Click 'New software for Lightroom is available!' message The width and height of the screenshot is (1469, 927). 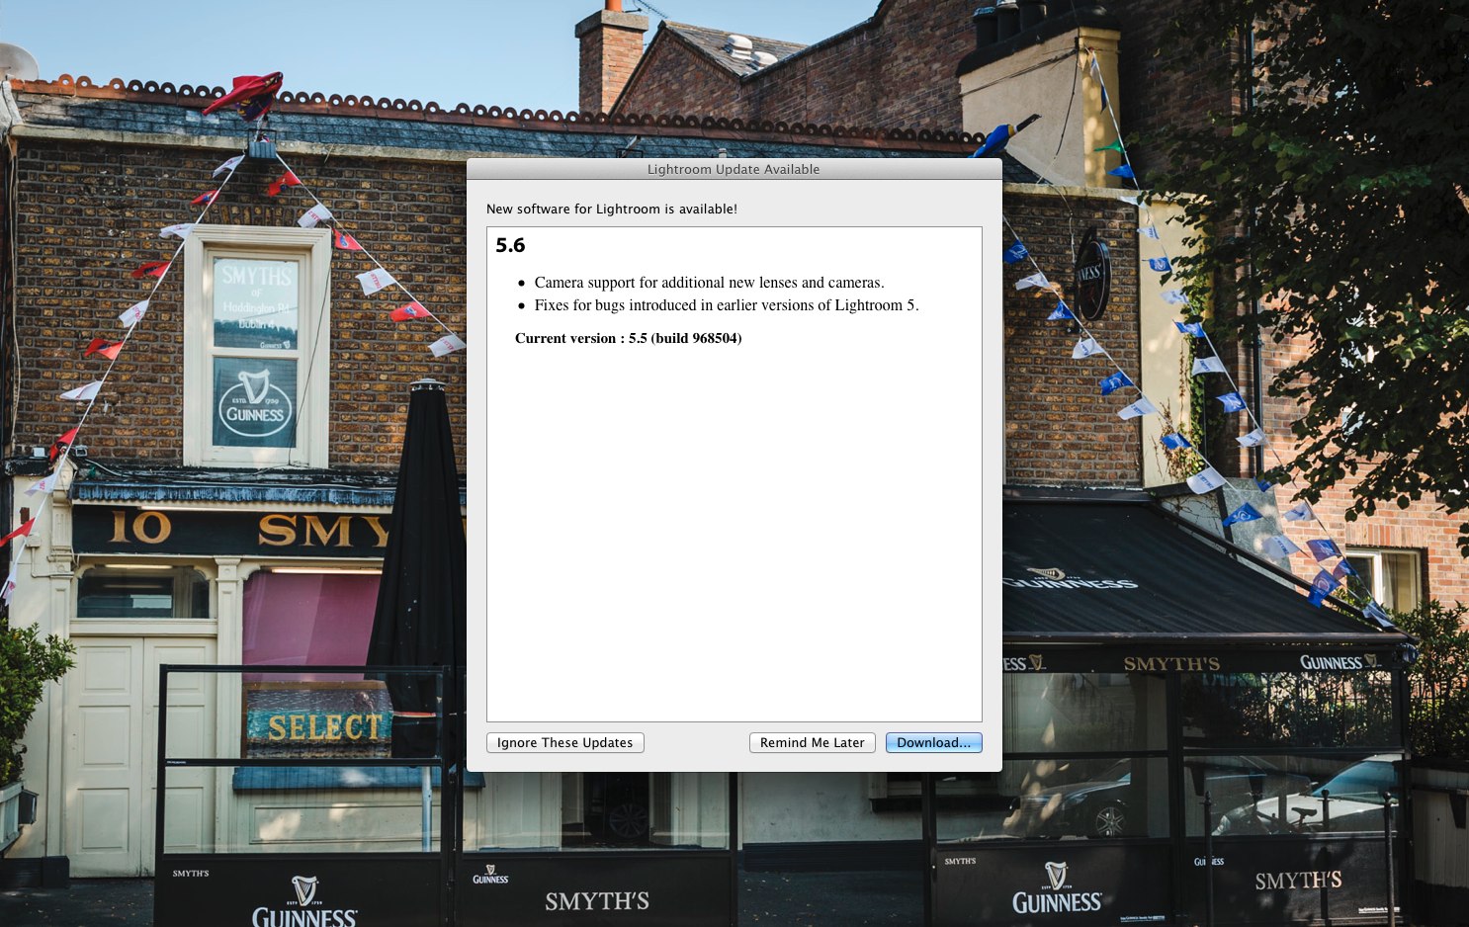click(612, 209)
